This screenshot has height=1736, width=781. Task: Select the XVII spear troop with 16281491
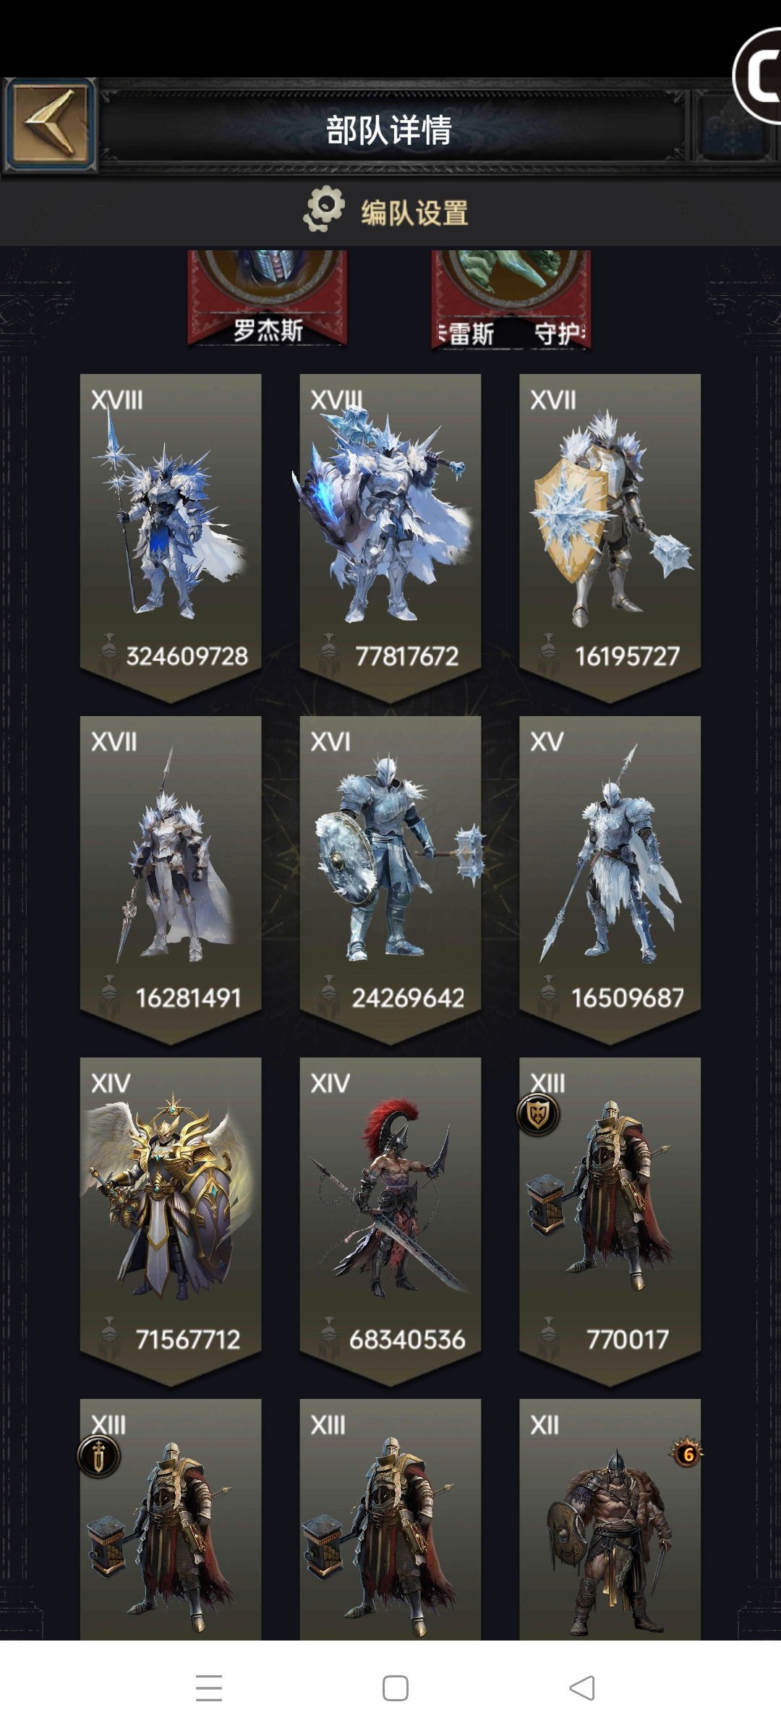(171, 879)
